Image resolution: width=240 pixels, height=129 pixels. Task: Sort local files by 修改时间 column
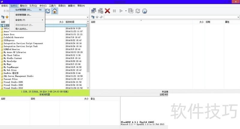coord(70,22)
